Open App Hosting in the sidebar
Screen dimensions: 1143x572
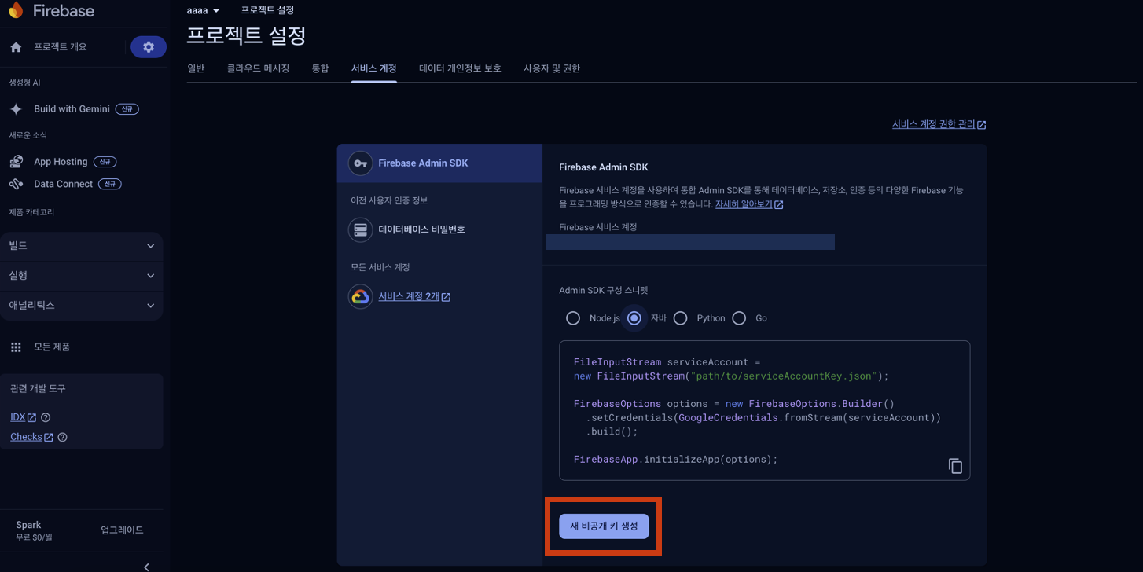61,162
